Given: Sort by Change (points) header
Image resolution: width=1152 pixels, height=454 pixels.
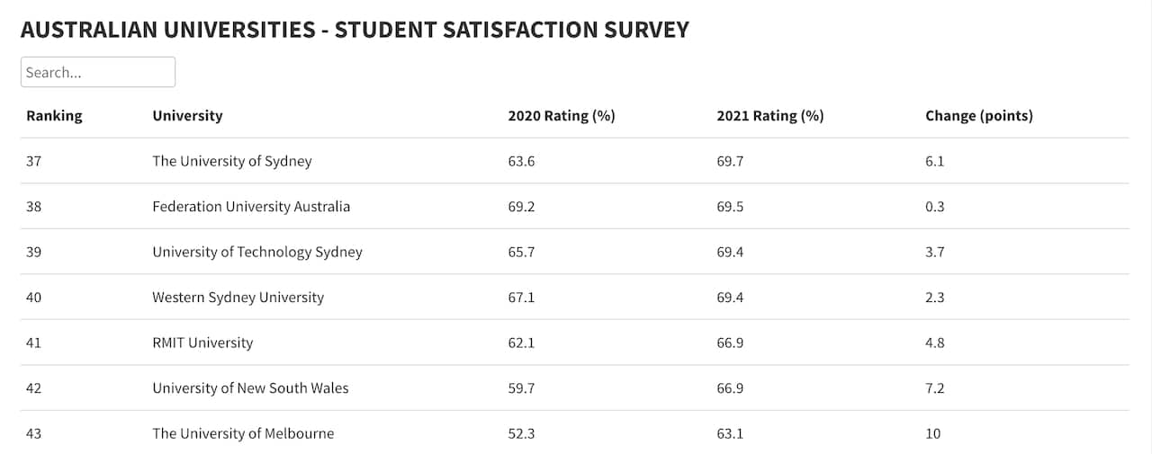Looking at the screenshot, I should 978,116.
